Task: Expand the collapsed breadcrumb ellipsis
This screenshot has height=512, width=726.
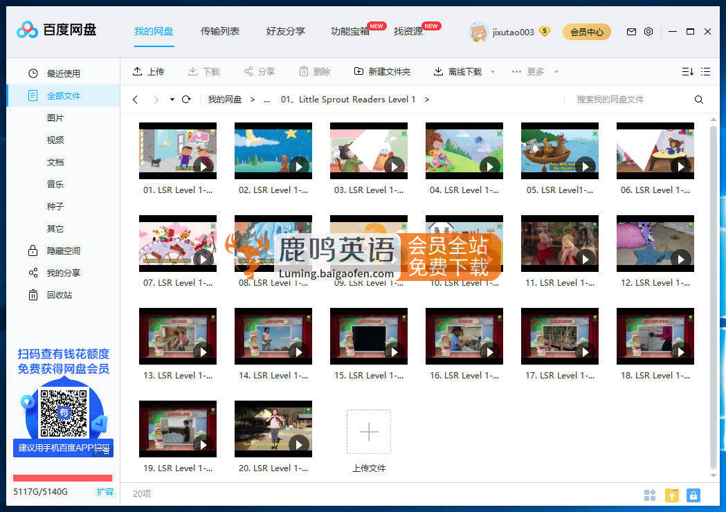Action: pyautogui.click(x=266, y=100)
